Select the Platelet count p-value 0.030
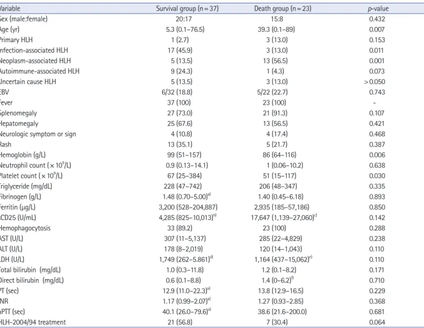424x328 pixels. coord(377,176)
